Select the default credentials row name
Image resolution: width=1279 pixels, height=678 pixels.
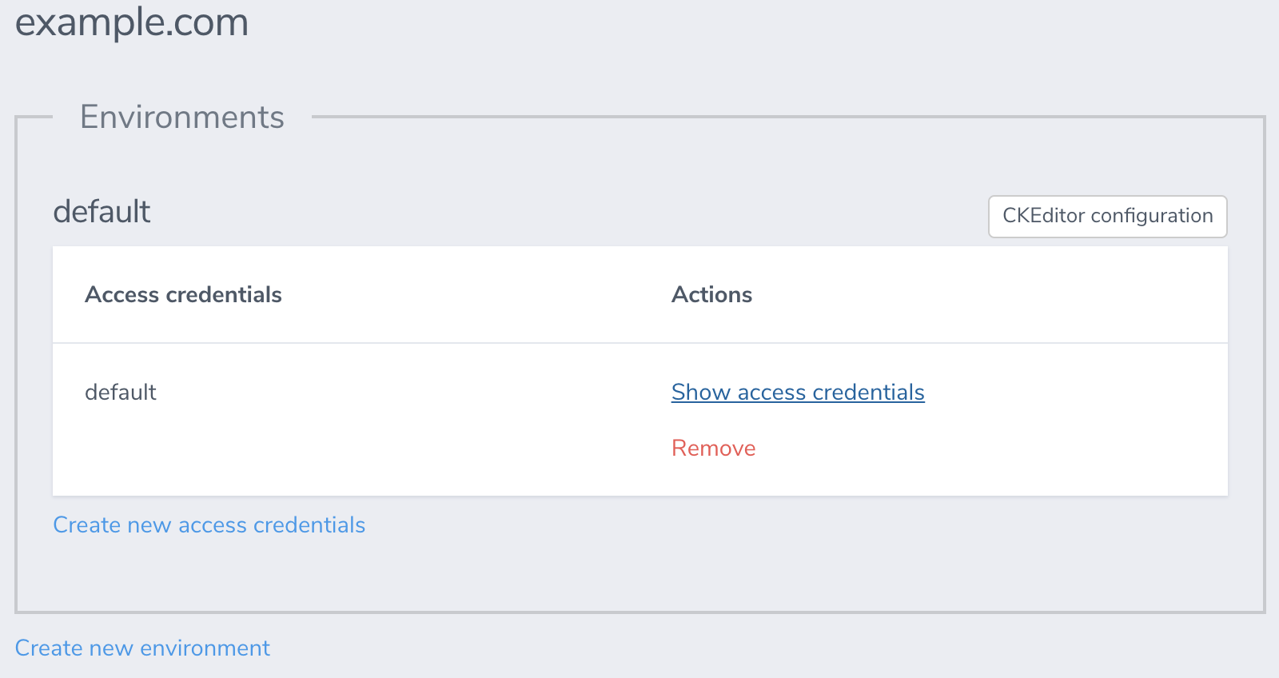121,392
